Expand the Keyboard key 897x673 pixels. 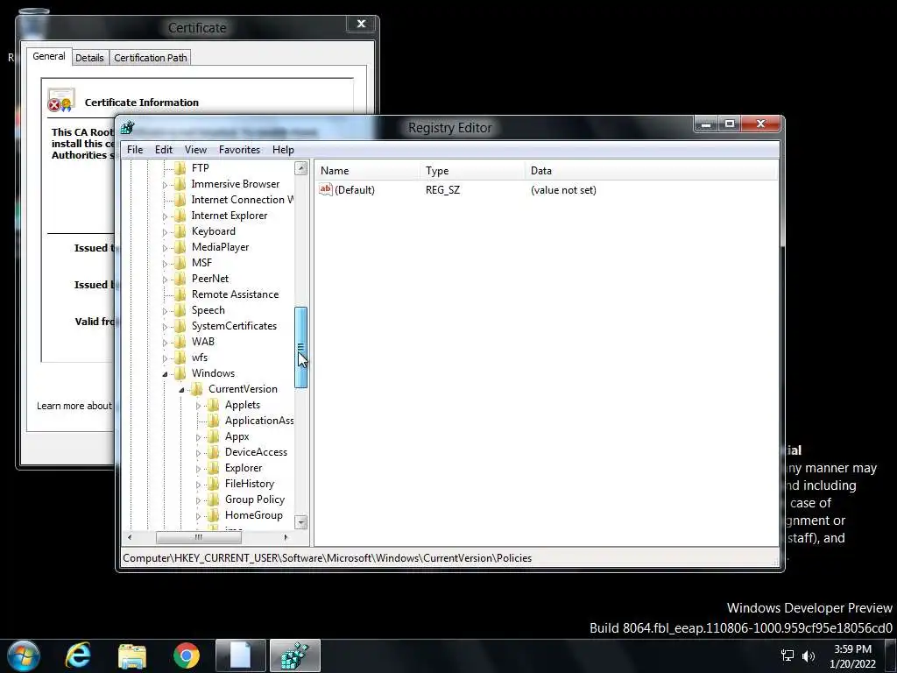165,232
